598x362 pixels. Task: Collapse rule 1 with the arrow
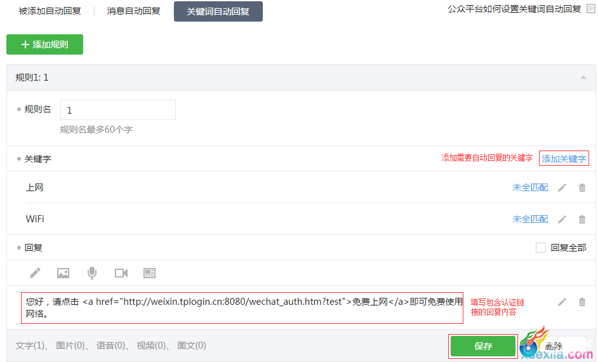pos(583,77)
